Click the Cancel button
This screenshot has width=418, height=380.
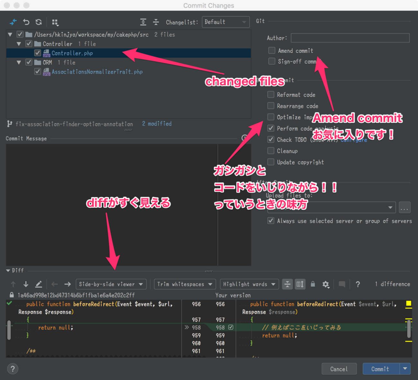tap(339, 369)
